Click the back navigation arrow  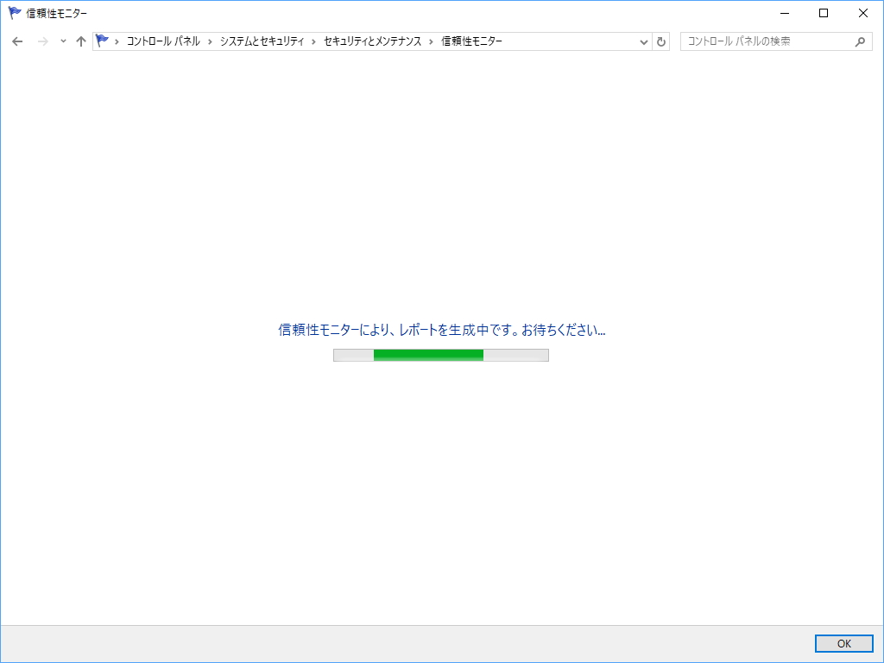coord(17,41)
